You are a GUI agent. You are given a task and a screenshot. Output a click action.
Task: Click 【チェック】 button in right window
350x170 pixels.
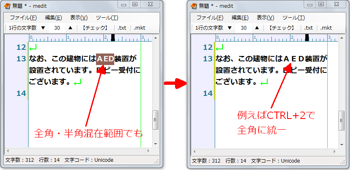282,28
